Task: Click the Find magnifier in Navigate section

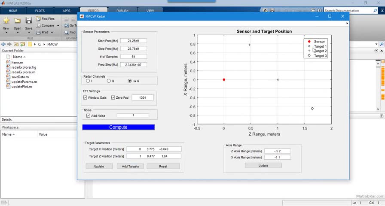Action: tap(67, 32)
